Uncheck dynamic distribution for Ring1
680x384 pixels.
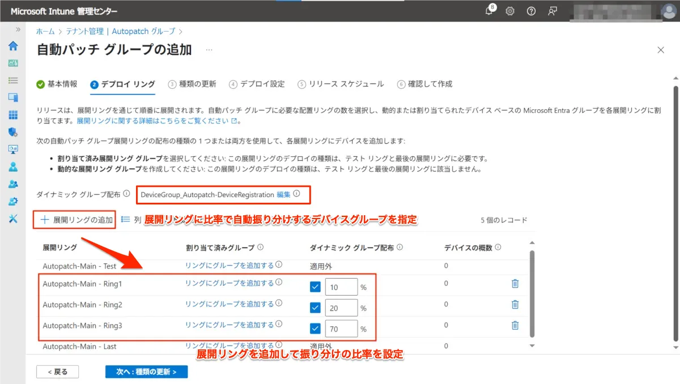point(316,287)
